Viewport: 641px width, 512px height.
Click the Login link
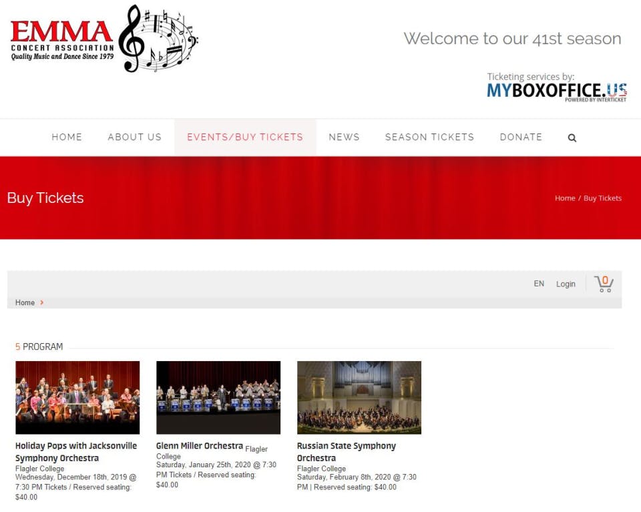click(x=566, y=284)
